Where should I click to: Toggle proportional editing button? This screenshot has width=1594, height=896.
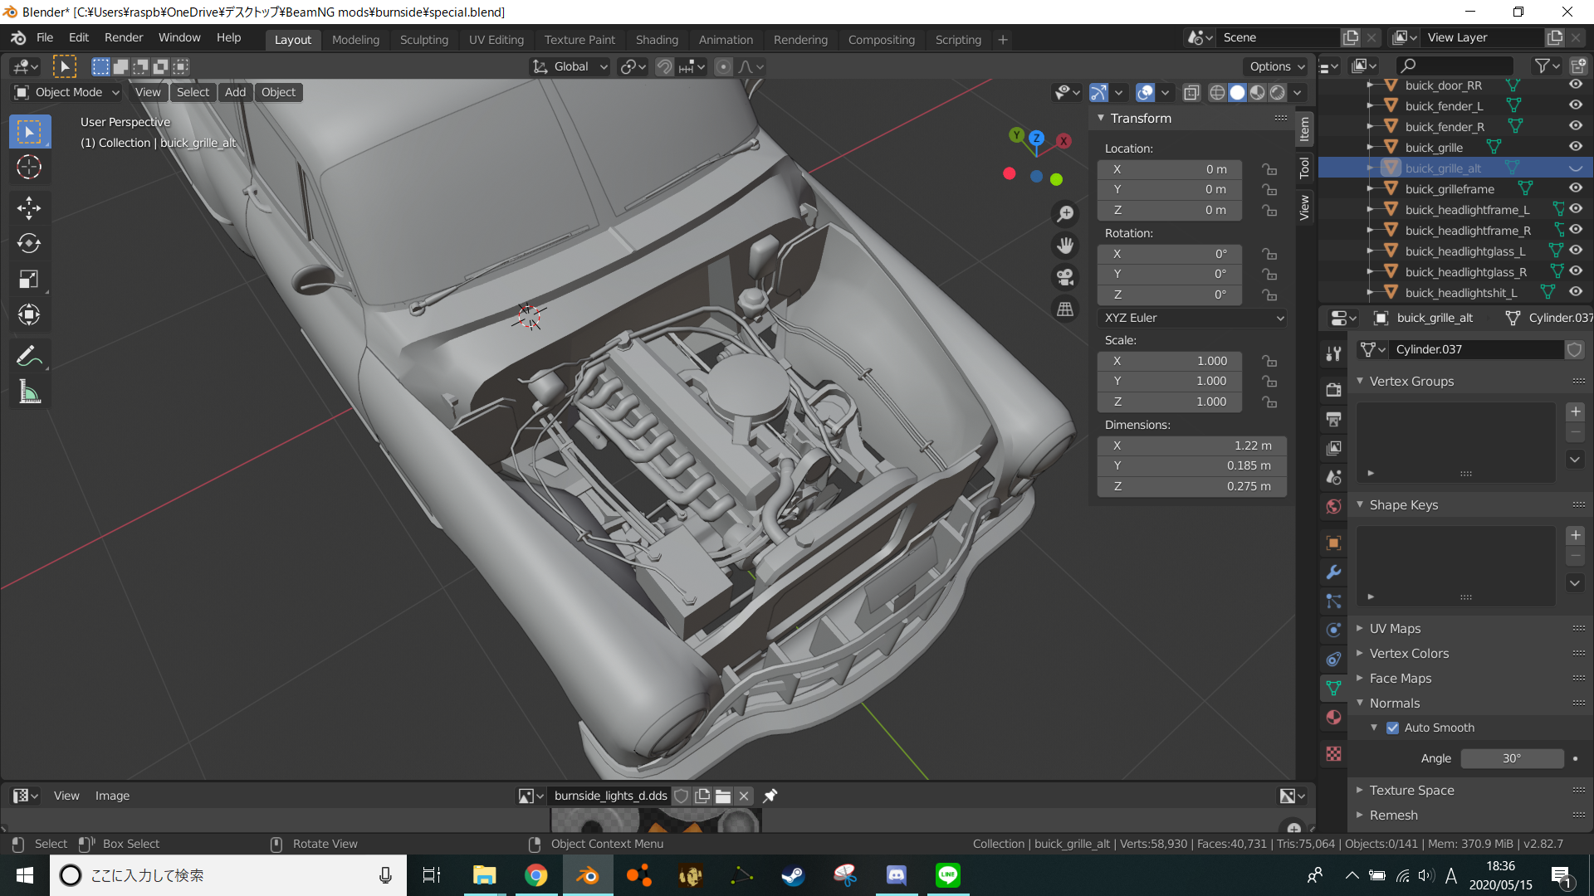tap(723, 66)
